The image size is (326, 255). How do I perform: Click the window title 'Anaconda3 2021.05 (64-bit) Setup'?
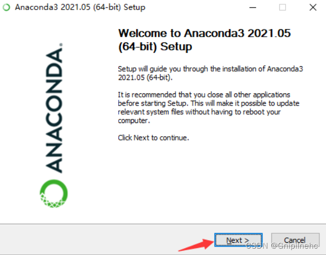[80, 7]
